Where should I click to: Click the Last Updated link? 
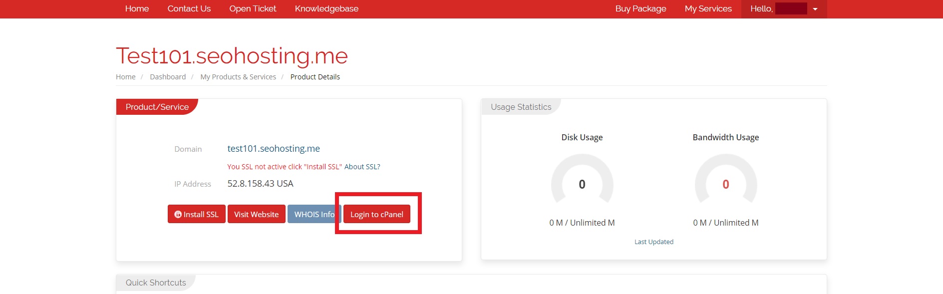[x=654, y=242]
